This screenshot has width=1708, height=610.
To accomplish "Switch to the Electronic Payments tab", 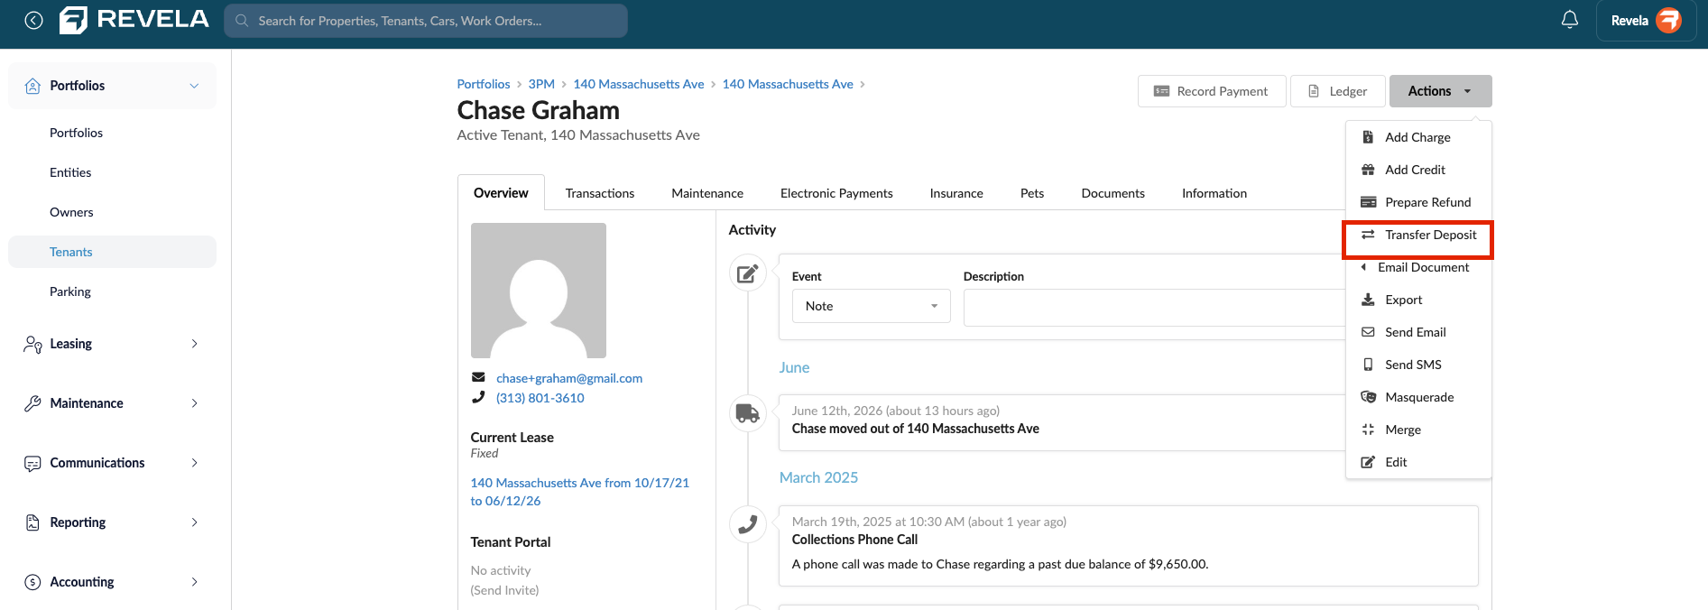I will click(836, 193).
